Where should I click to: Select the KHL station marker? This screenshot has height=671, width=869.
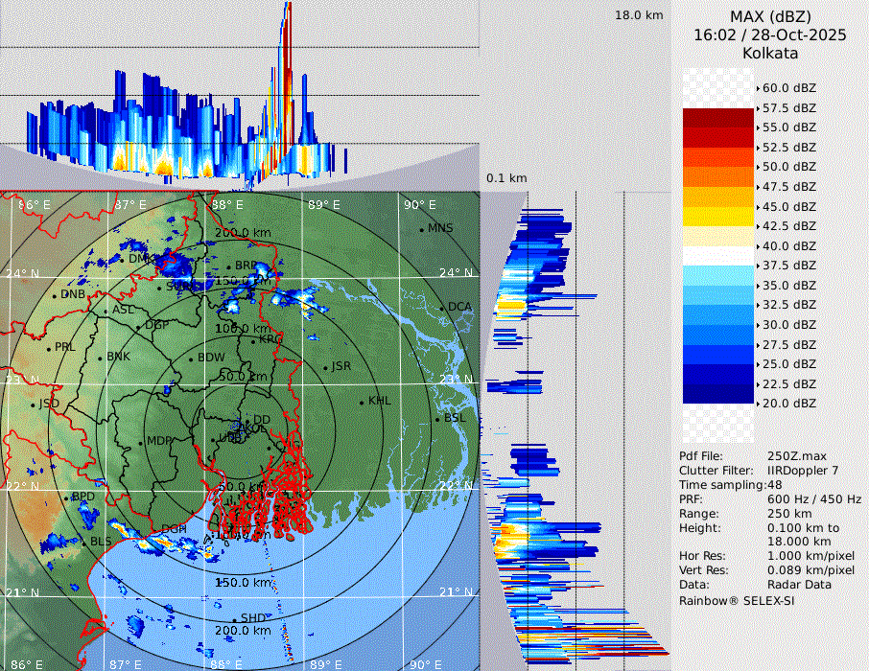(363, 401)
